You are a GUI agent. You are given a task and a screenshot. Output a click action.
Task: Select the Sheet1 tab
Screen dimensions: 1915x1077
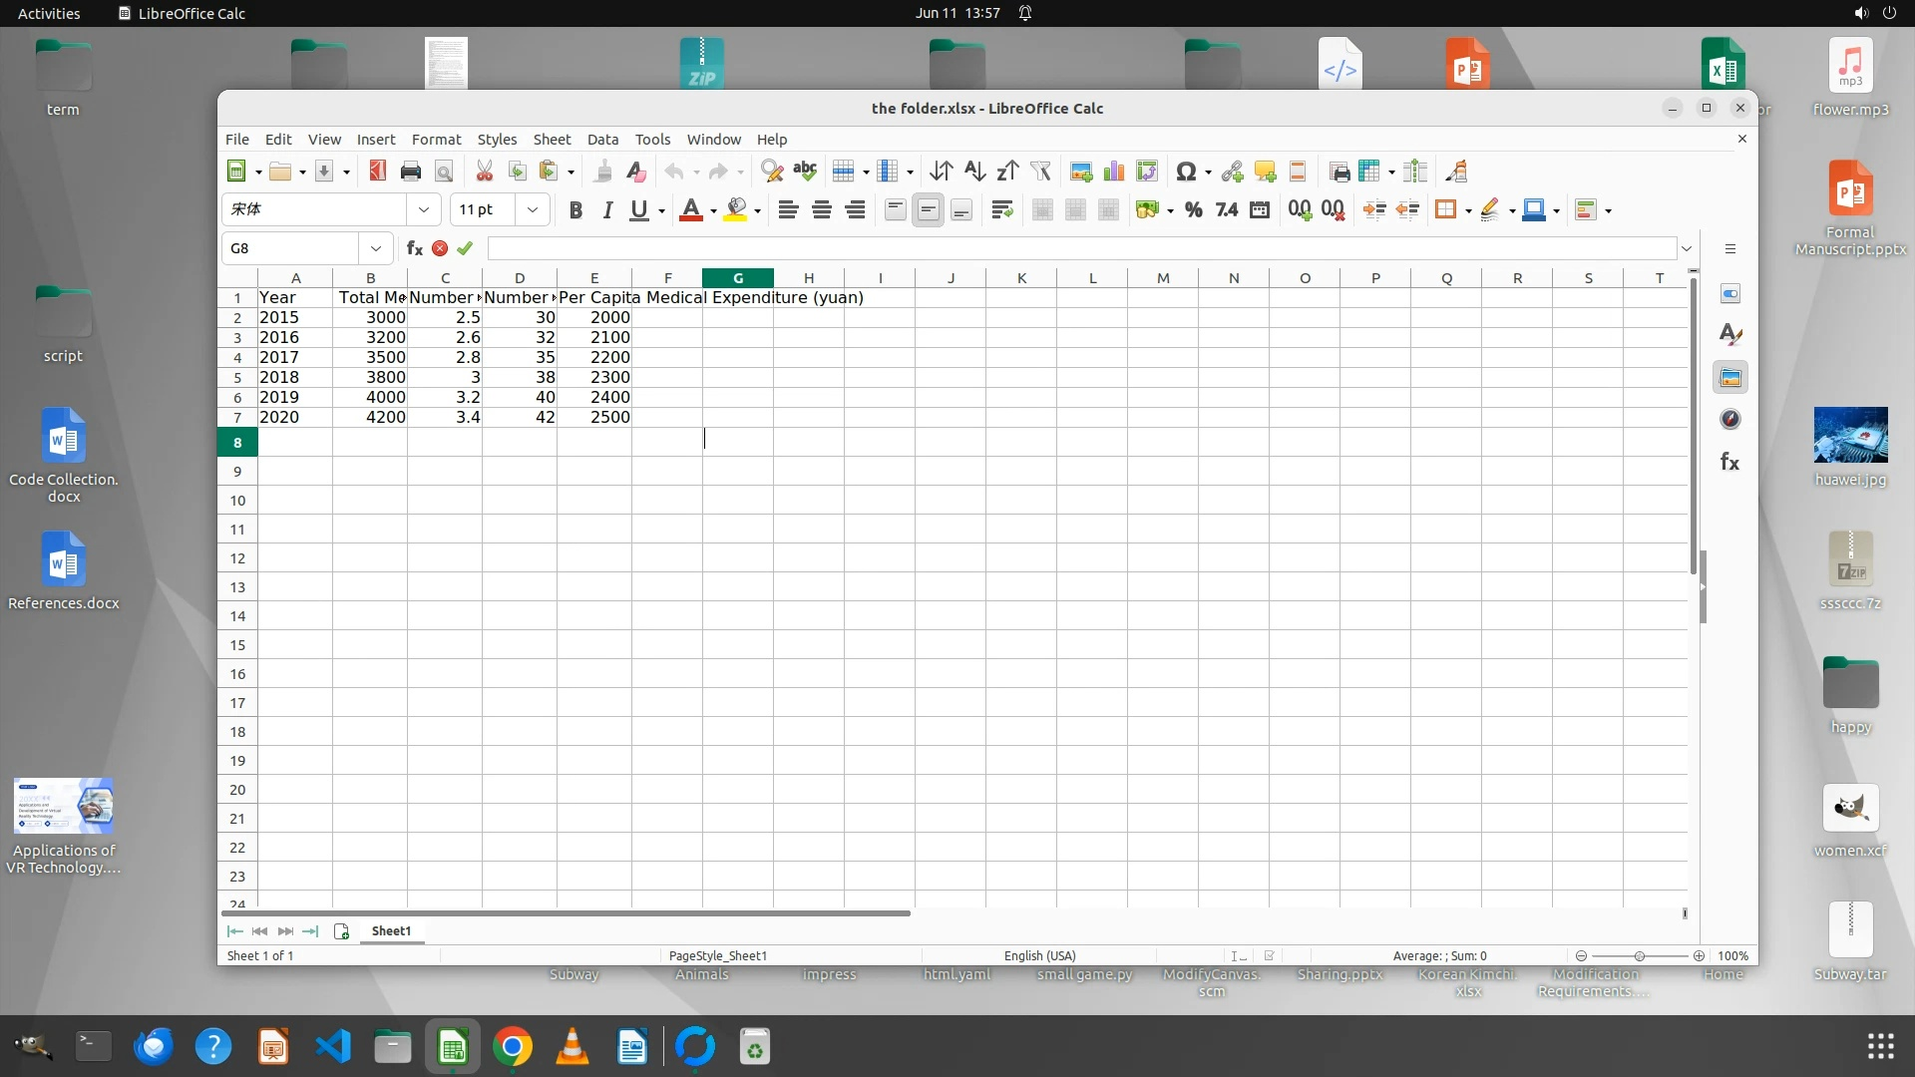pyautogui.click(x=391, y=930)
